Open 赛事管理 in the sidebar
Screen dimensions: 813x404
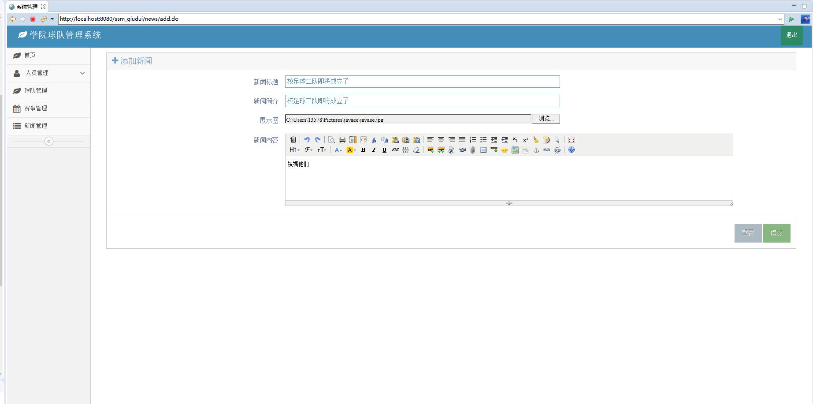click(49, 108)
